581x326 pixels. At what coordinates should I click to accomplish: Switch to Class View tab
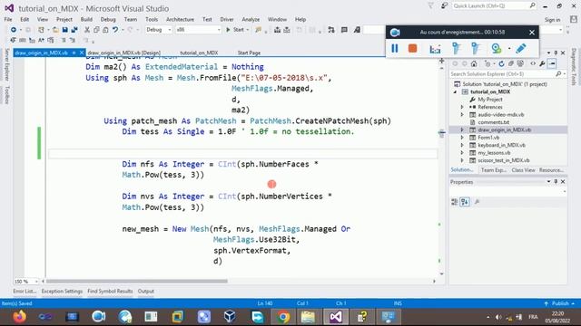(x=523, y=170)
